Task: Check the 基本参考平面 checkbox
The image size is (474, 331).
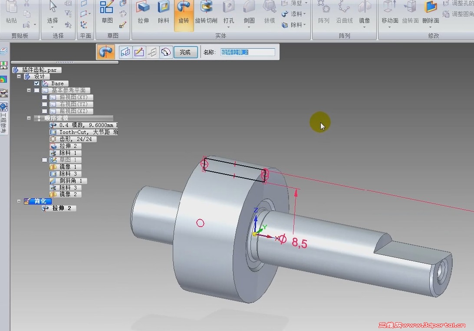Action: coord(36,90)
